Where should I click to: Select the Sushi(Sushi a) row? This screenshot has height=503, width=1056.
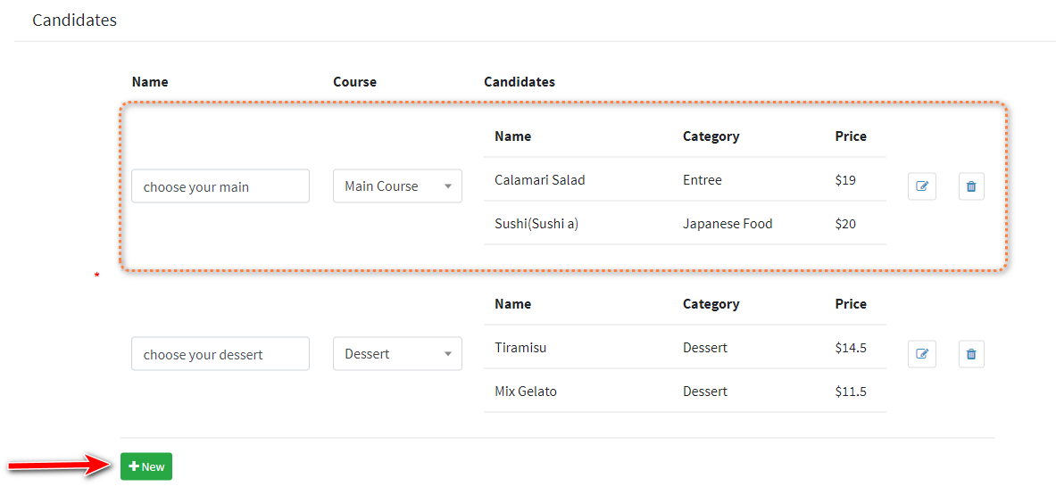point(685,223)
